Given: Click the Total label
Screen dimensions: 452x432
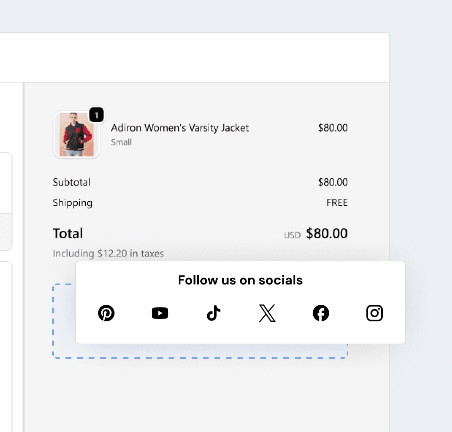Looking at the screenshot, I should click(x=68, y=233).
